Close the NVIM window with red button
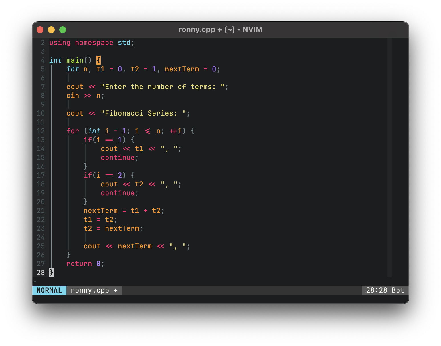 point(40,30)
